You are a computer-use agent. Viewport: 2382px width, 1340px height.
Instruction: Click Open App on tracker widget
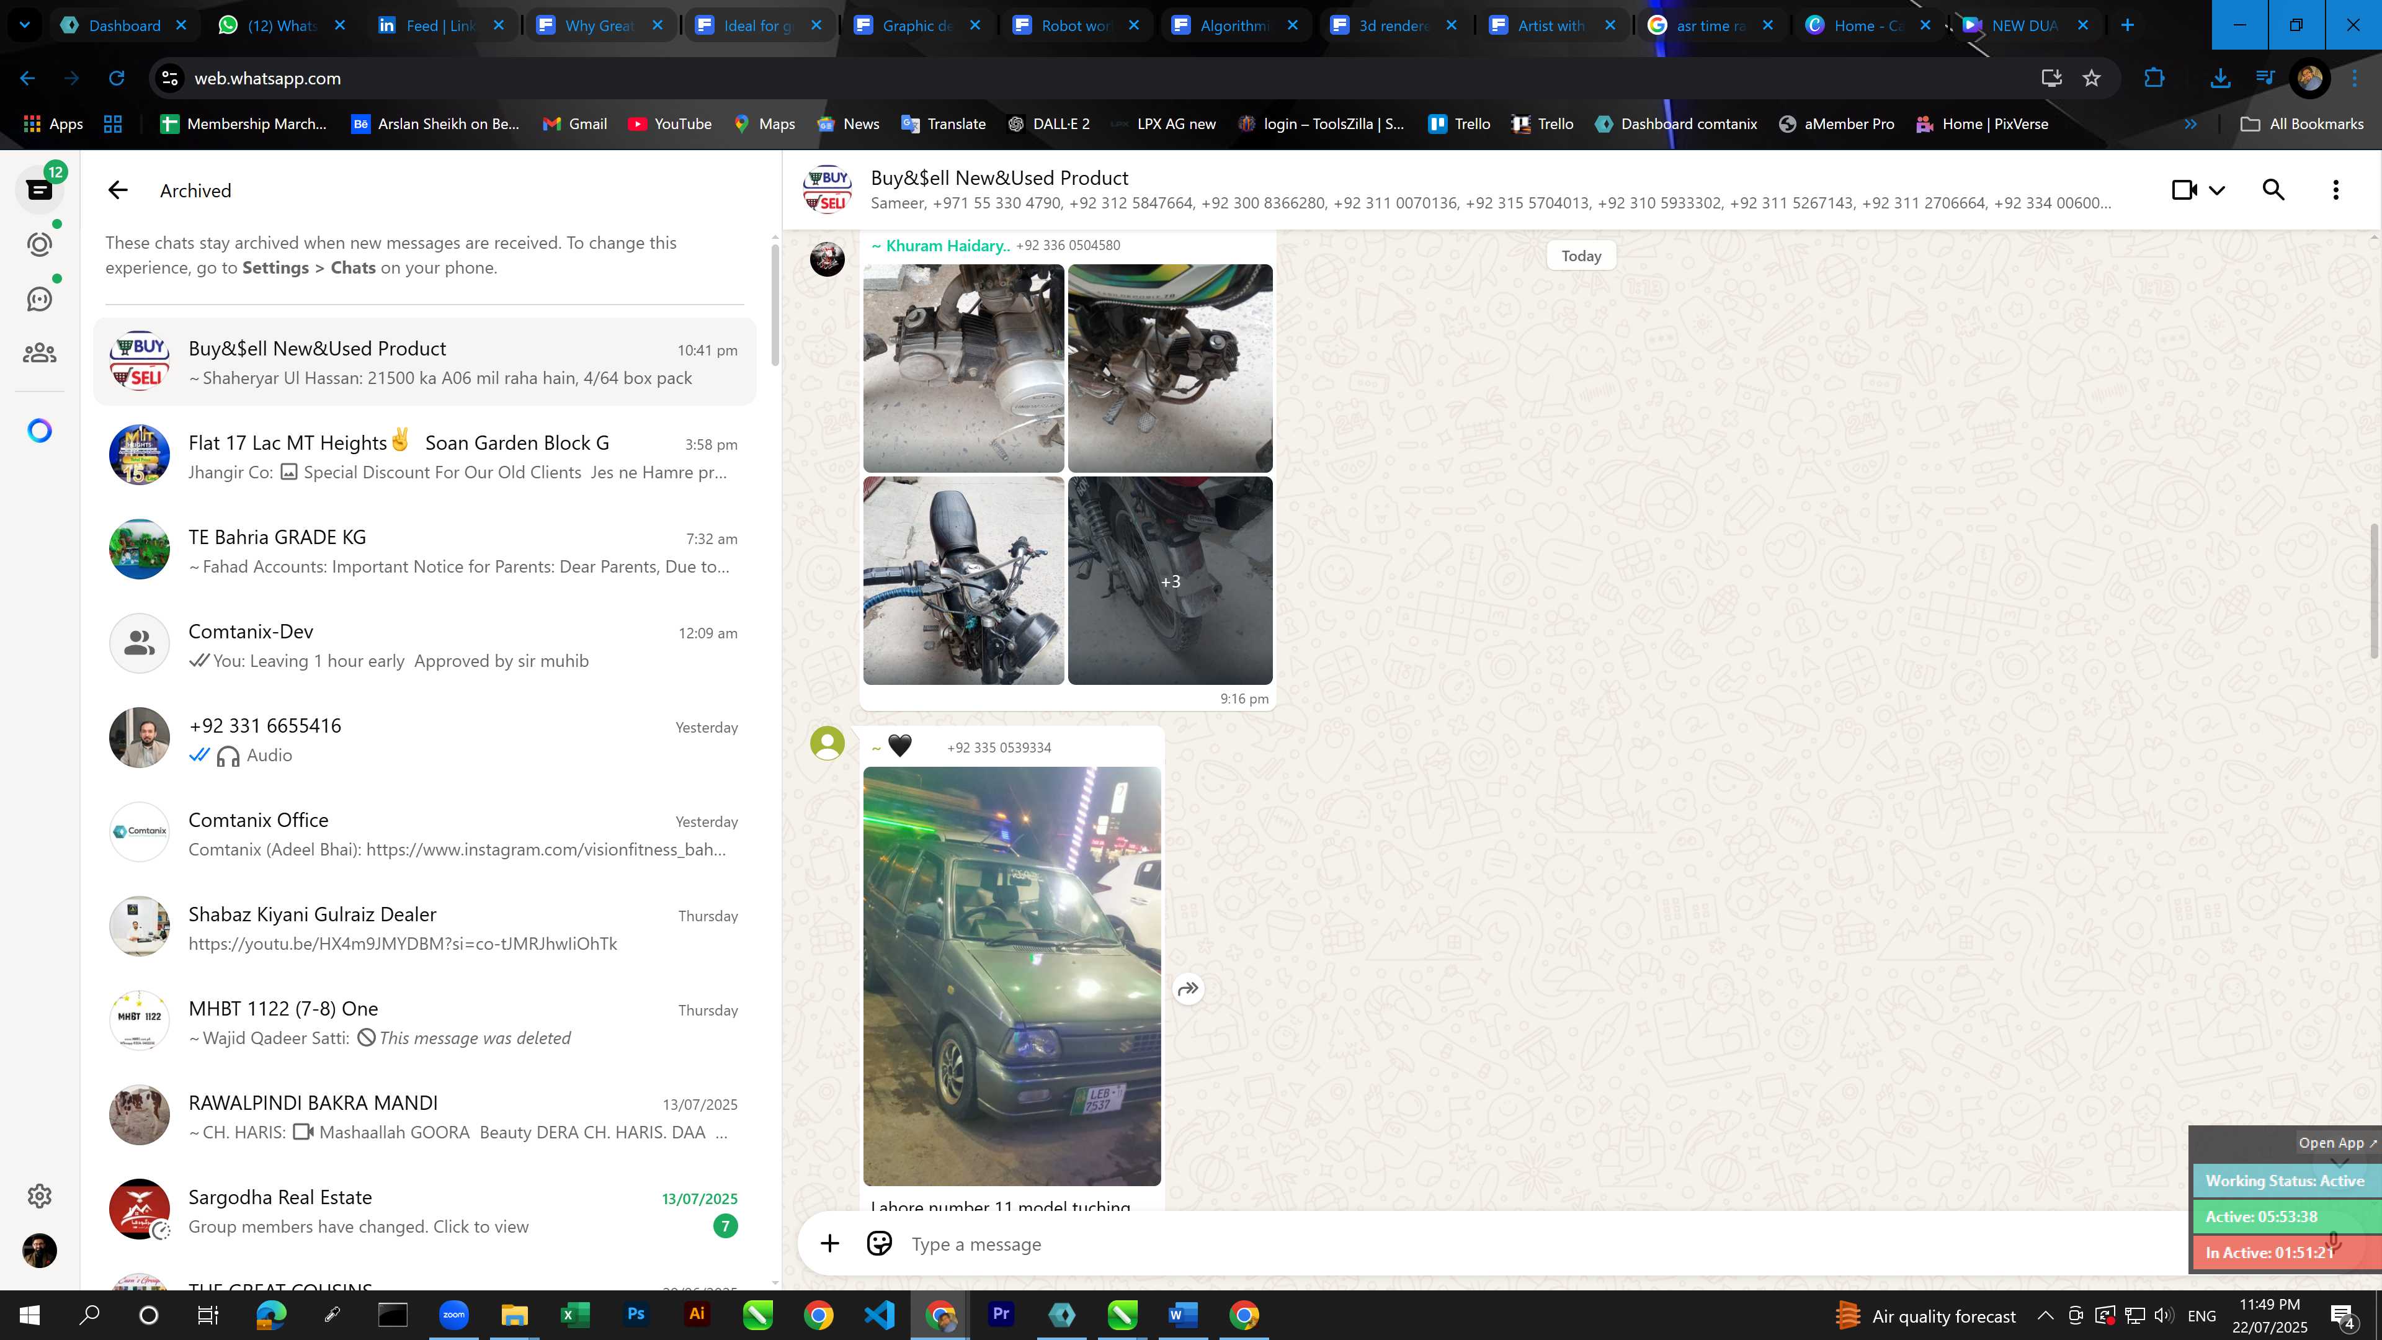tap(2337, 1143)
